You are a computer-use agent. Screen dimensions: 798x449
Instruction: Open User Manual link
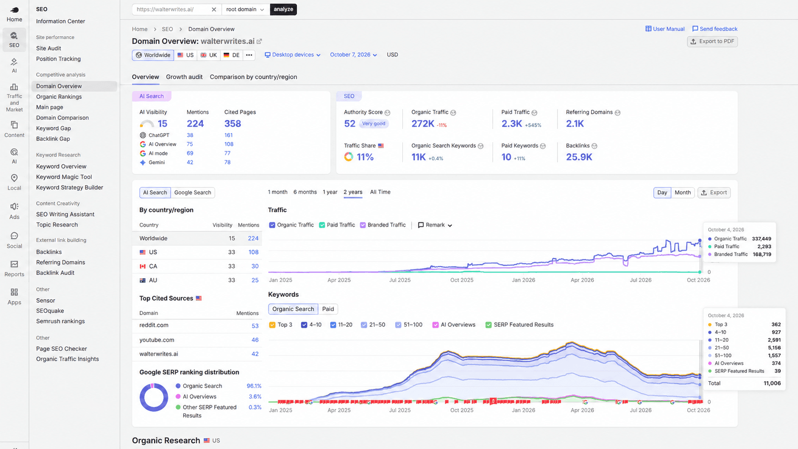(665, 29)
